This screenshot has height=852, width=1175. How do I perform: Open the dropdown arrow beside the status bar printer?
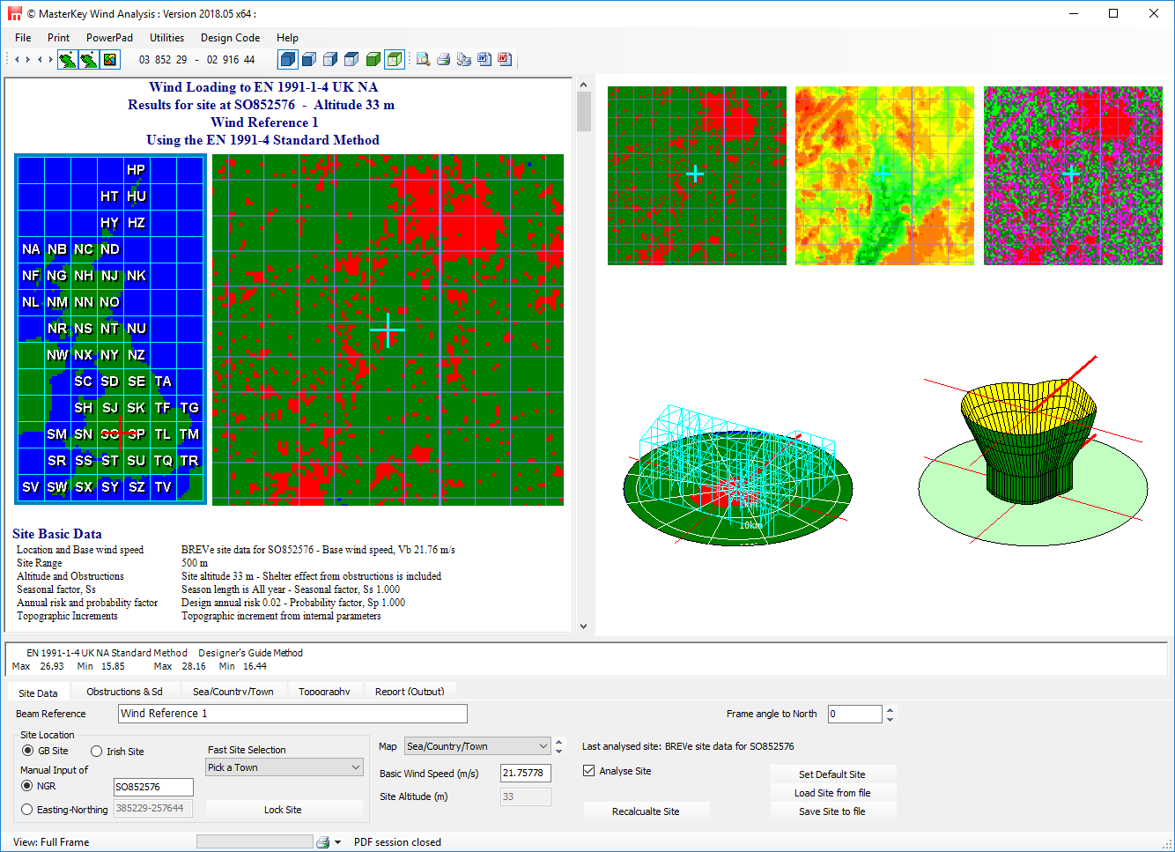(x=337, y=842)
